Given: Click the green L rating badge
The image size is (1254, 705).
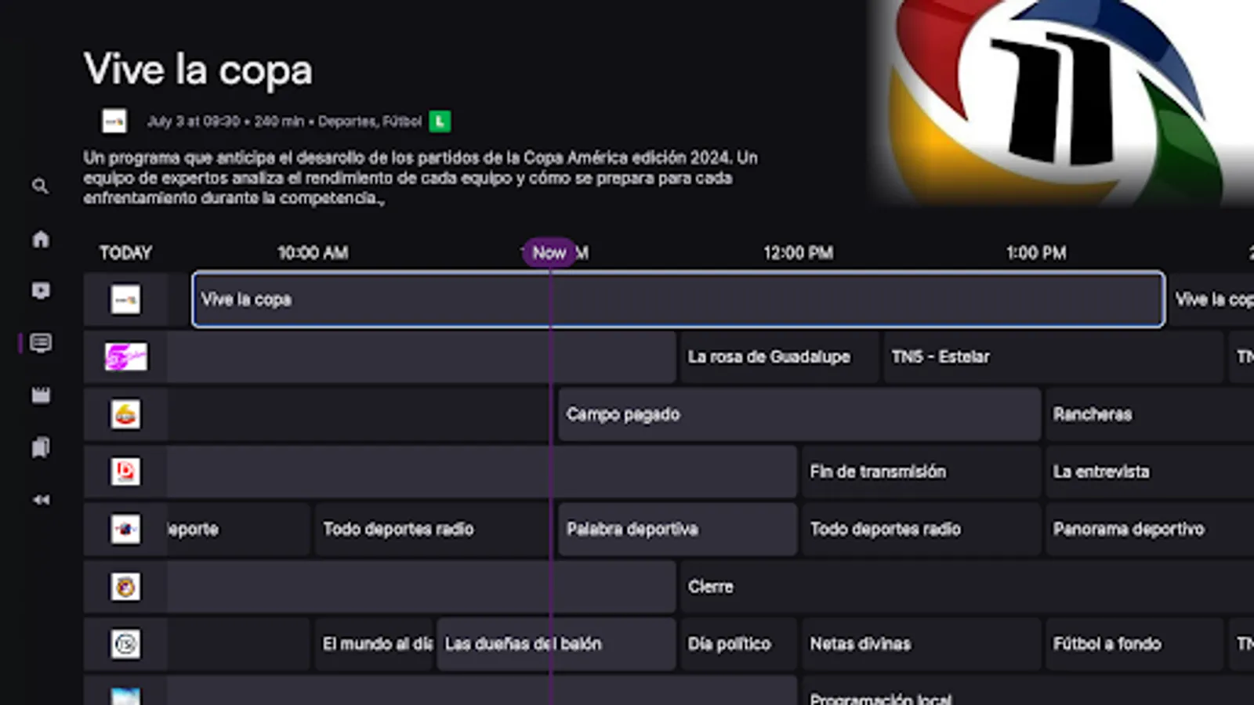Looking at the screenshot, I should point(441,122).
